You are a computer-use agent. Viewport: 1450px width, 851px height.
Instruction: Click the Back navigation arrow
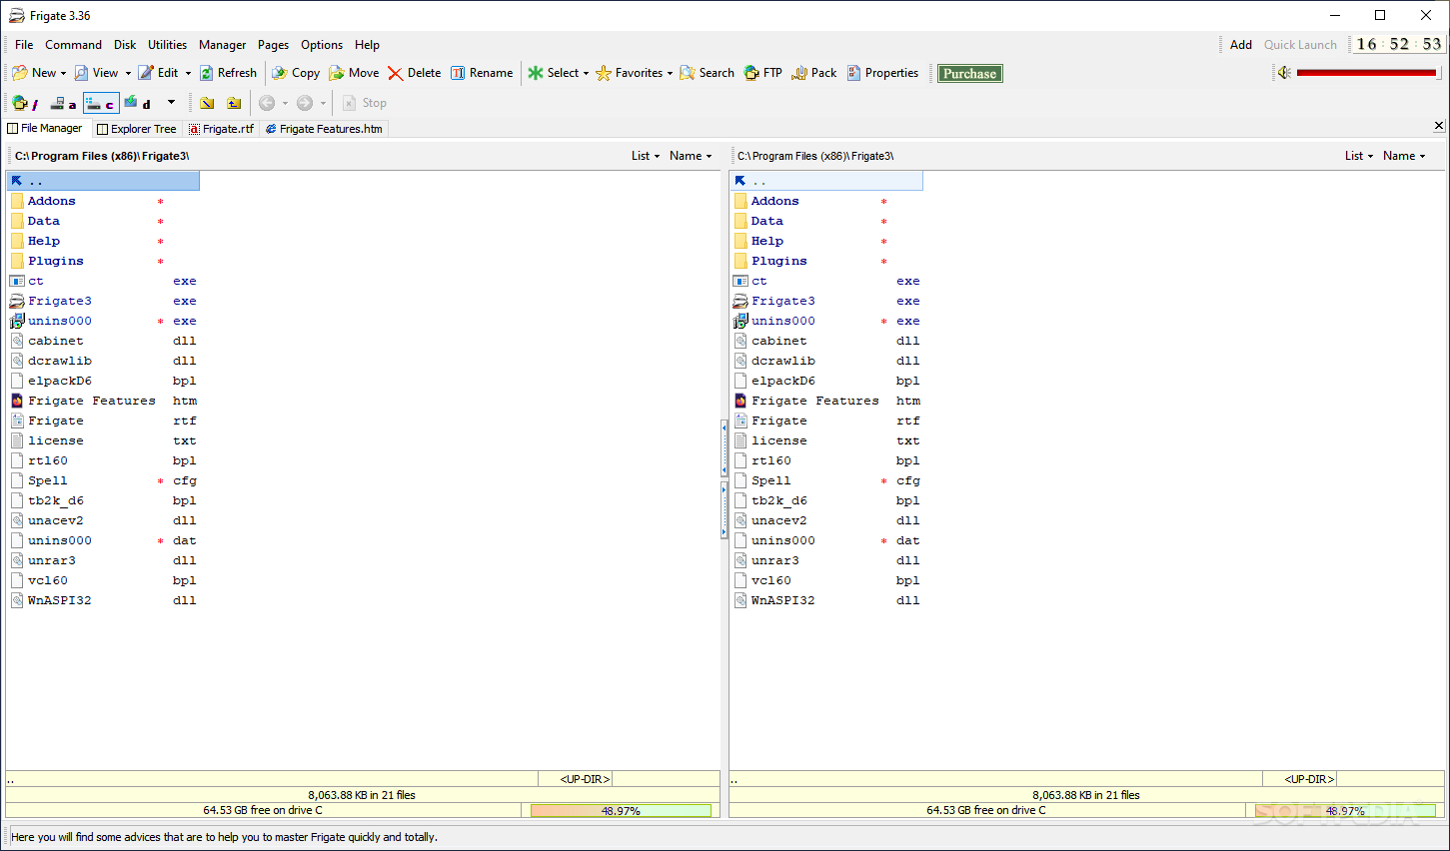pos(266,103)
